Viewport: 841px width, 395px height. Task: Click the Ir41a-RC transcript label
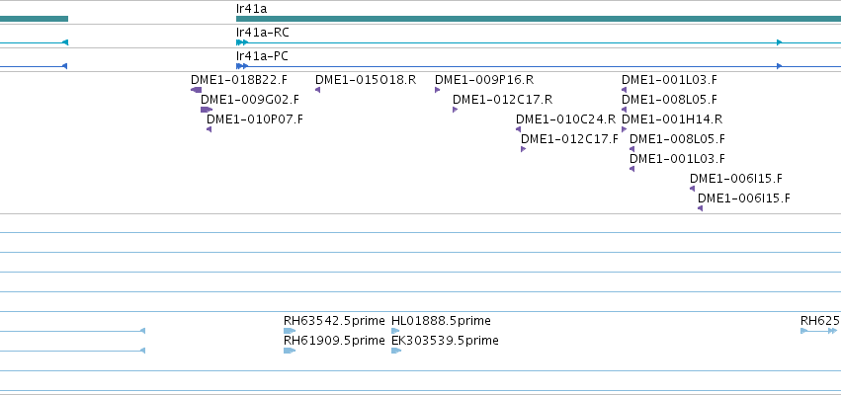click(x=262, y=33)
